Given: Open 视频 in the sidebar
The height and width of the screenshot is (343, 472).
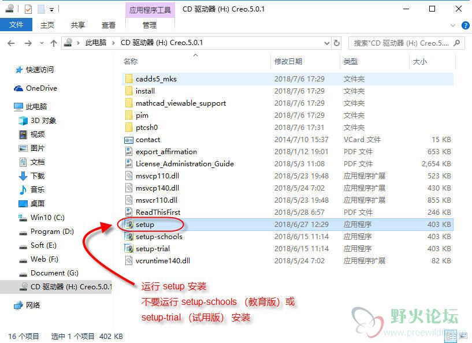Looking at the screenshot, I should 38,134.
